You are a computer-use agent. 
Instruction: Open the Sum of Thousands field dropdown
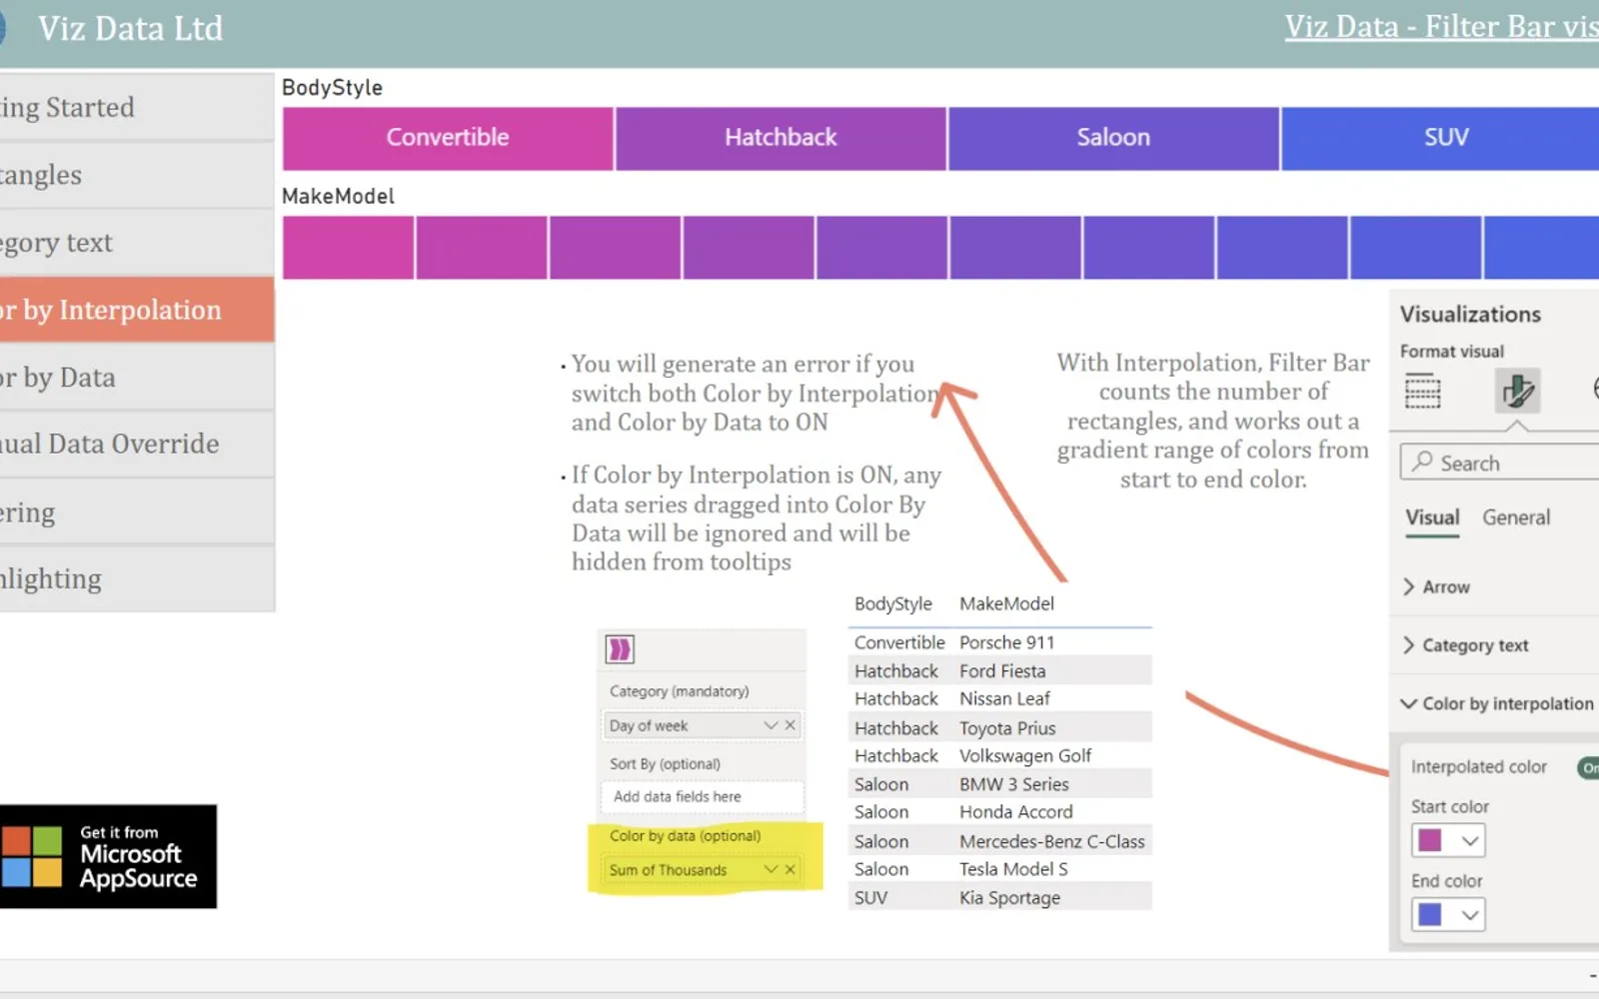(x=771, y=869)
